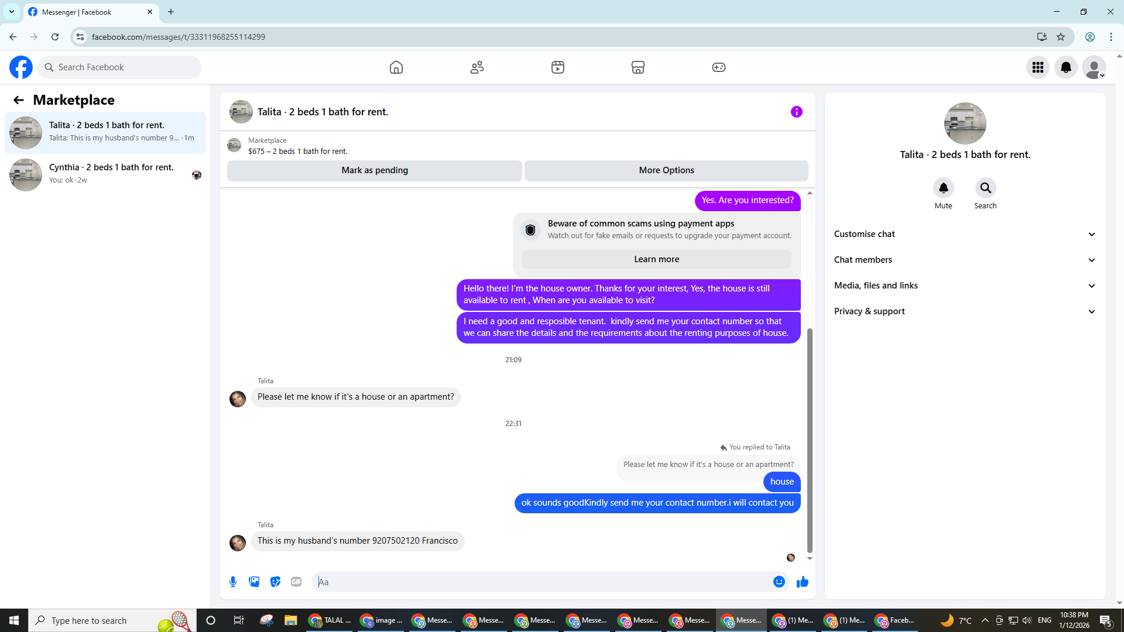Open the notifications bell
The height and width of the screenshot is (632, 1124).
tap(1065, 67)
